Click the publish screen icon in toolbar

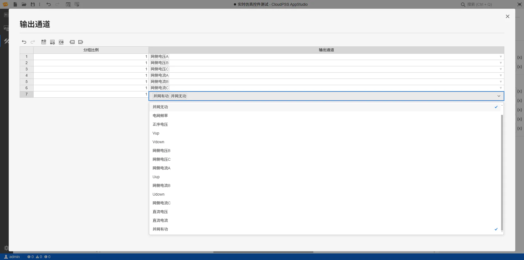pyautogui.click(x=77, y=4)
